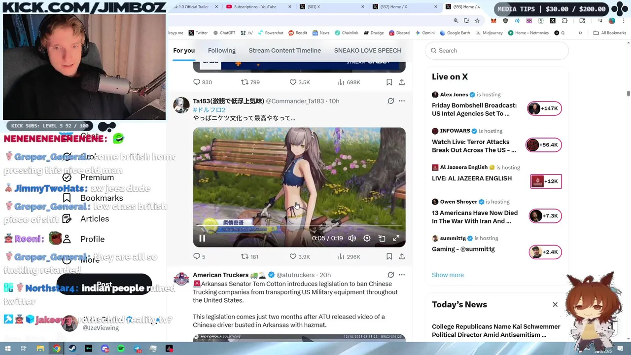Seek on the video progress bar
This screenshot has height=355, width=631.
(299, 225)
